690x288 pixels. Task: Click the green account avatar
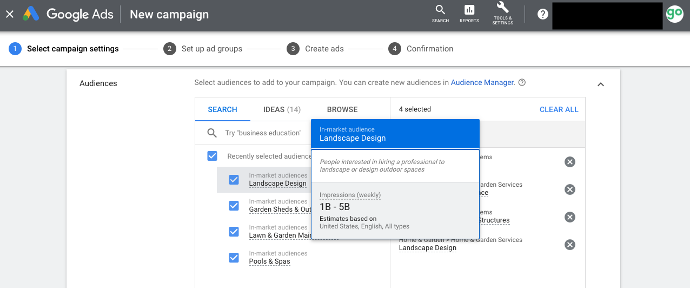tap(674, 14)
